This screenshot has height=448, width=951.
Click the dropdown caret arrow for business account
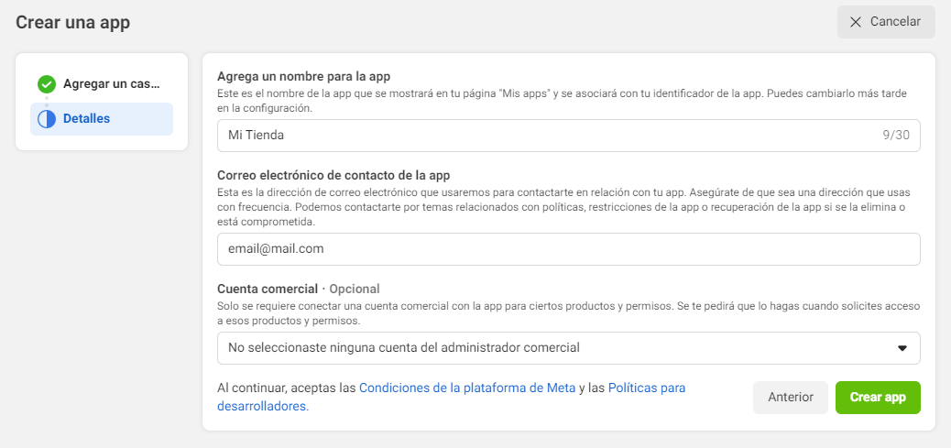[x=902, y=348]
